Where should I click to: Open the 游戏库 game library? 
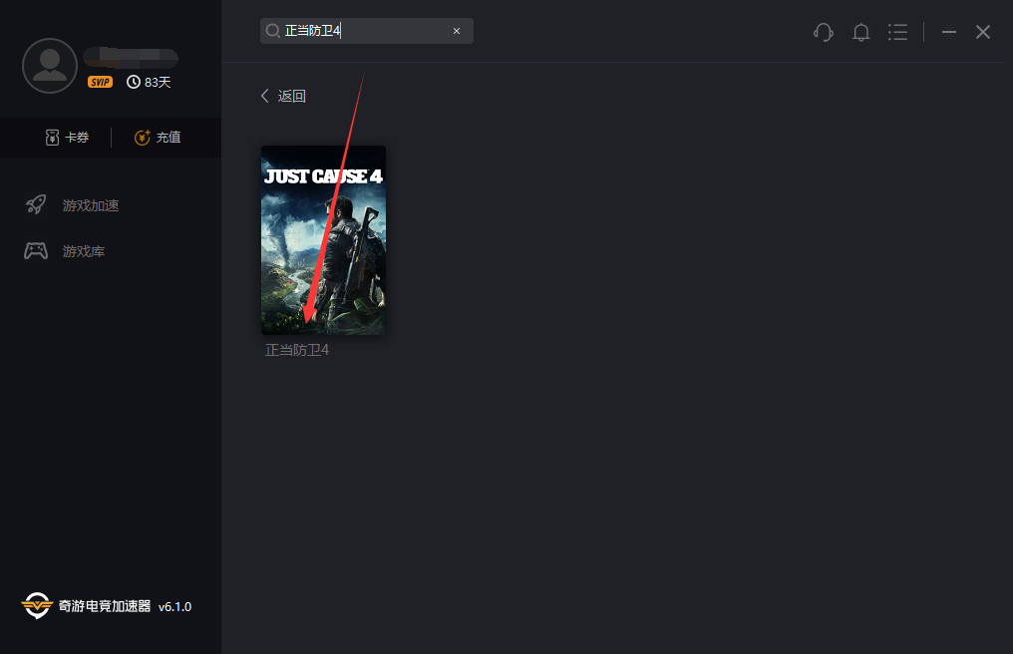point(65,251)
